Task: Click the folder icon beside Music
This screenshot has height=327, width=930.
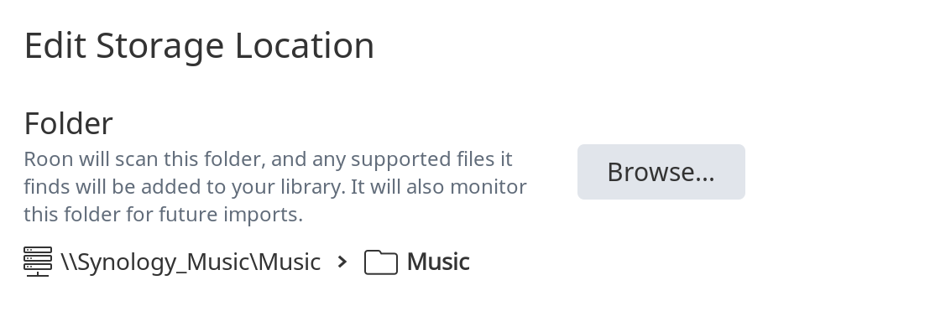Action: coord(381,262)
